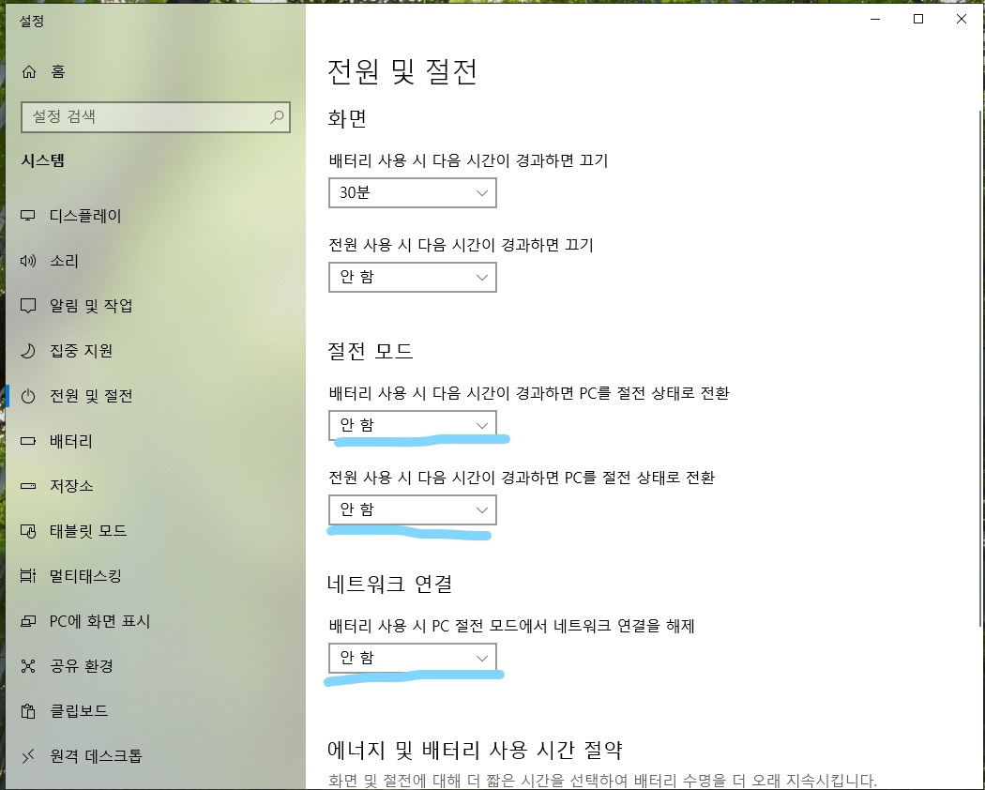Viewport: 985px width, 790px height.
Task: Minimize the 설정 window
Action: click(x=875, y=19)
